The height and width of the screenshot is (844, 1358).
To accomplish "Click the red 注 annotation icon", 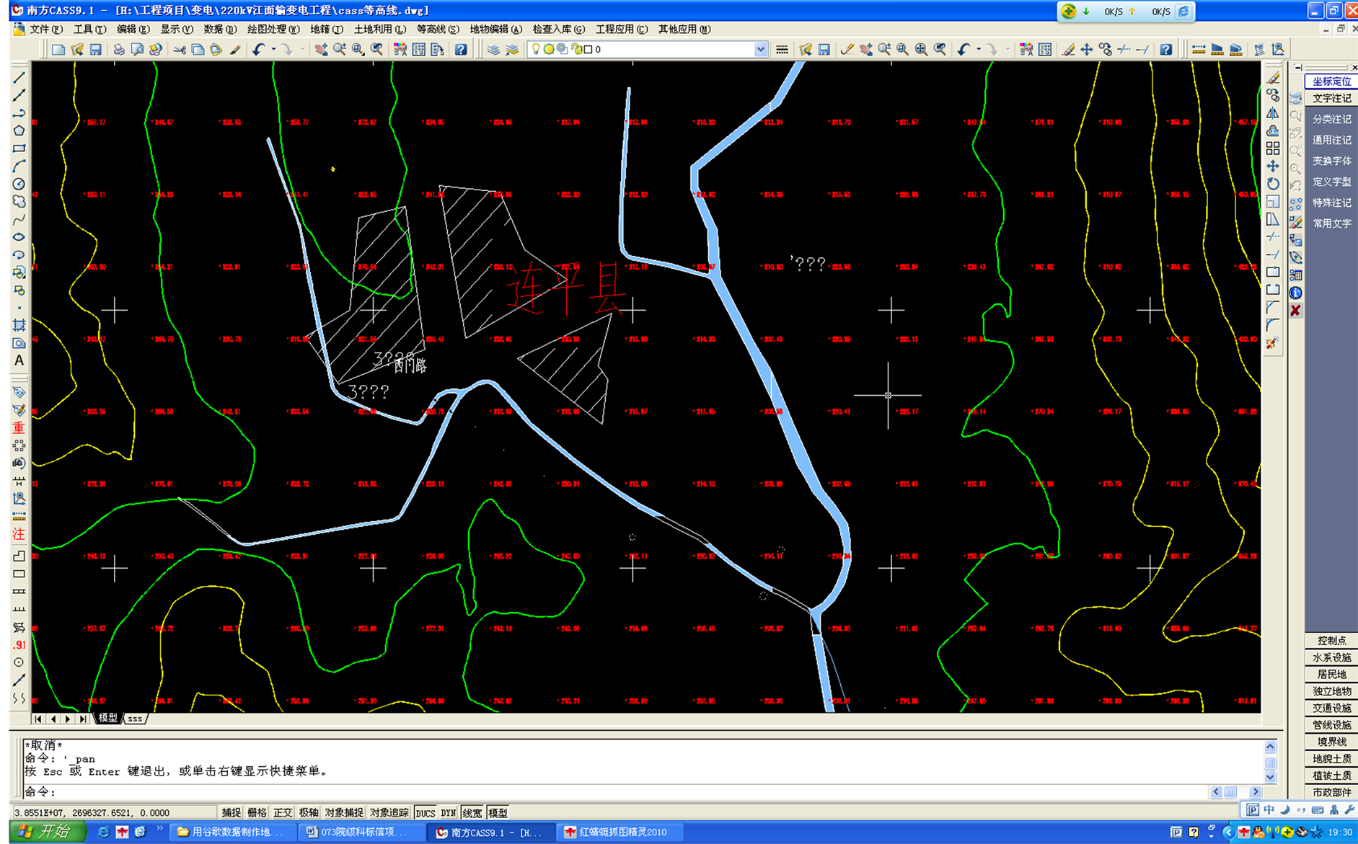I will (19, 534).
